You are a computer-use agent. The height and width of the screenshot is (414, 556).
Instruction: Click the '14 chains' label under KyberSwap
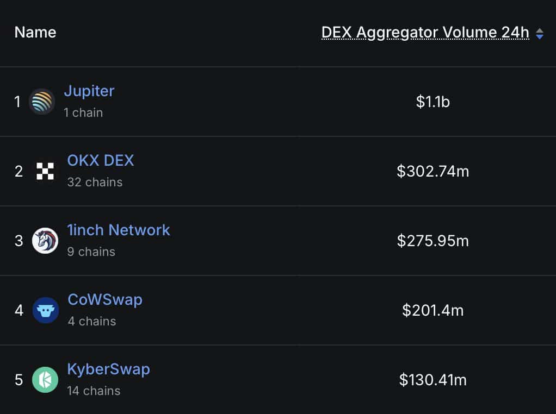pyautogui.click(x=94, y=391)
